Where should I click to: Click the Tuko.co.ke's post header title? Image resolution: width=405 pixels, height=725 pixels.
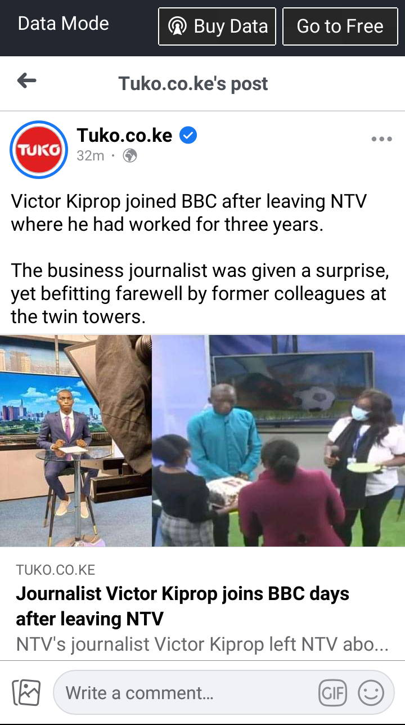coord(193,84)
